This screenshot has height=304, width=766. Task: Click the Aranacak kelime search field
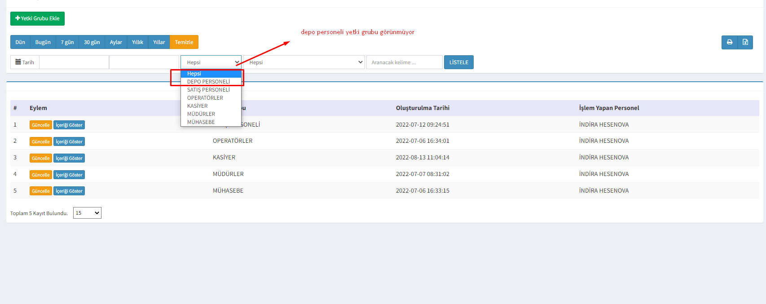click(x=404, y=62)
